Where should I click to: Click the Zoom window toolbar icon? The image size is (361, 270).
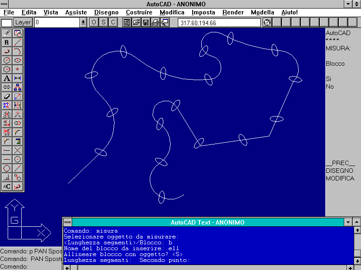coord(165,22)
